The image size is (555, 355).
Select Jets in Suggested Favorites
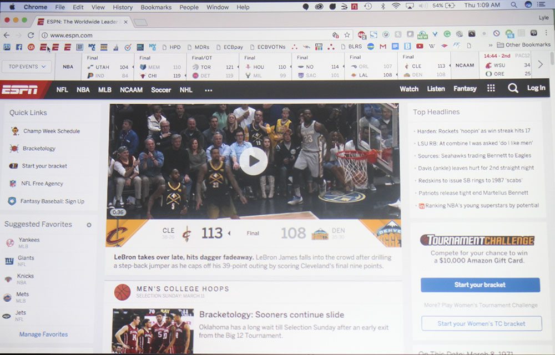(21, 313)
